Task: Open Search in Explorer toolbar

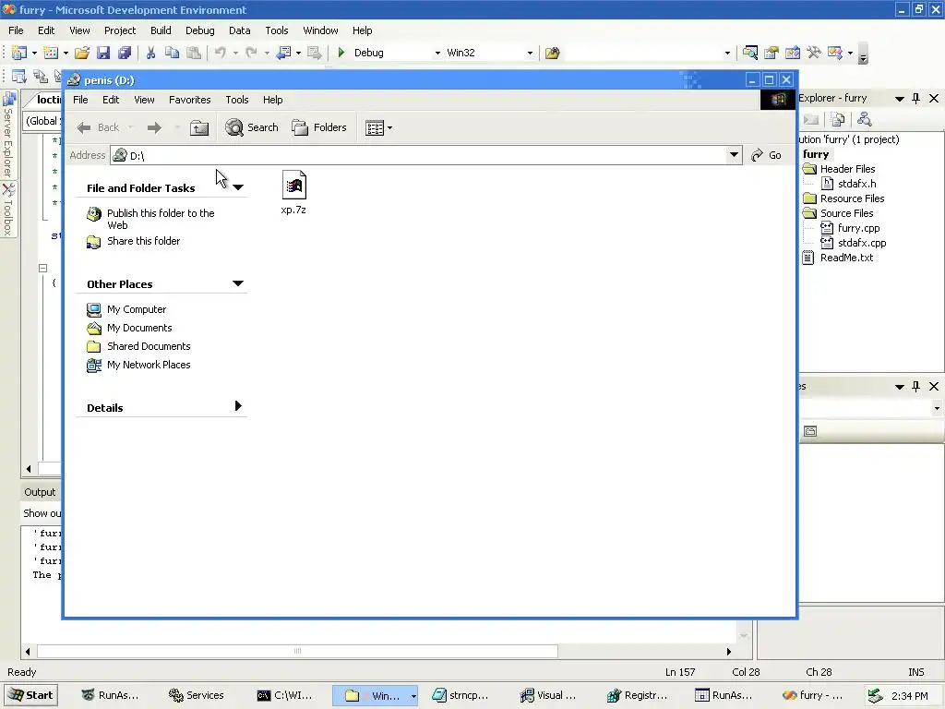Action: point(251,127)
